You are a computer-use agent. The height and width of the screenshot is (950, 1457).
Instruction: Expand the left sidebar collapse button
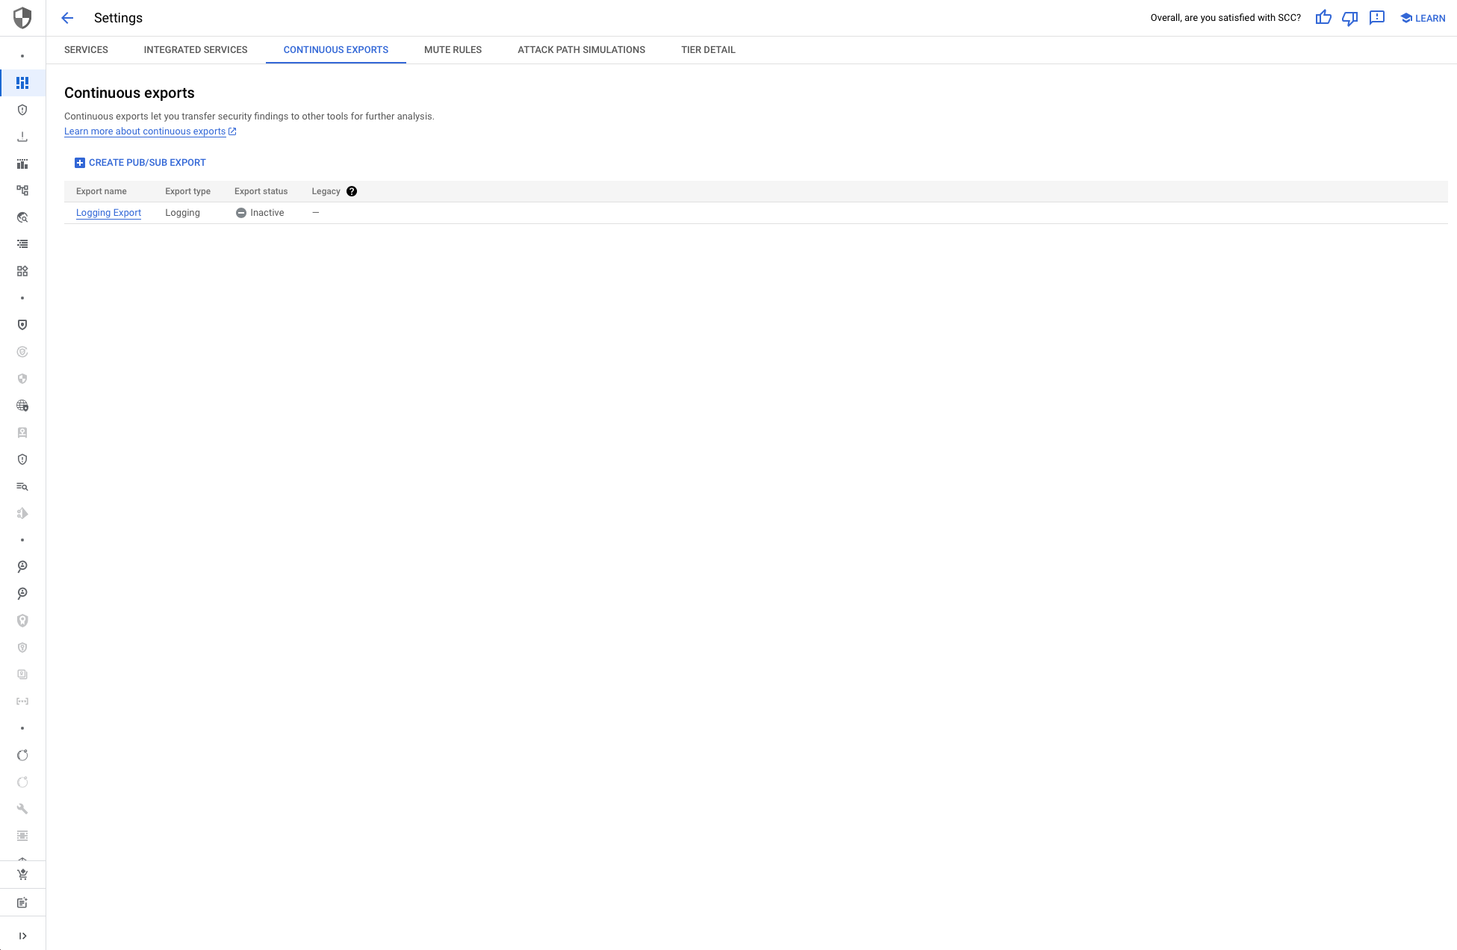(x=23, y=935)
